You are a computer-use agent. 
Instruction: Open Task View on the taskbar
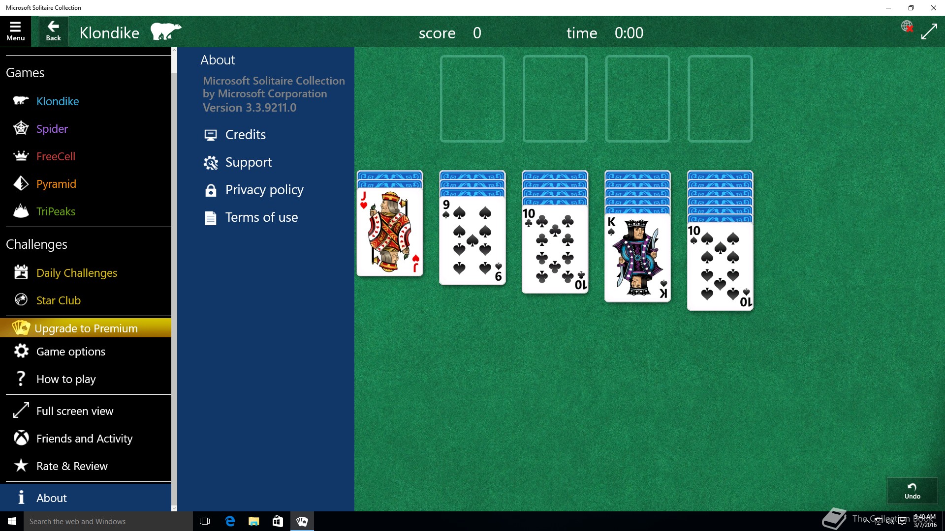pos(205,521)
